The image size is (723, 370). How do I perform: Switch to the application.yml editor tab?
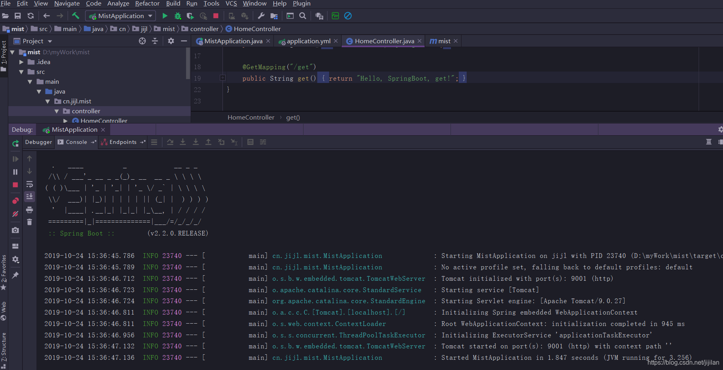[308, 41]
